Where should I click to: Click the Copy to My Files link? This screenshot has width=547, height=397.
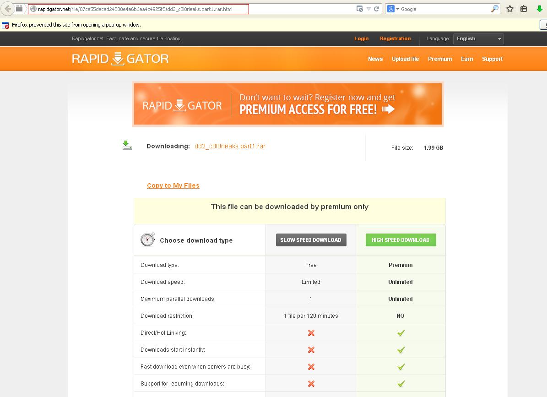[x=173, y=185]
